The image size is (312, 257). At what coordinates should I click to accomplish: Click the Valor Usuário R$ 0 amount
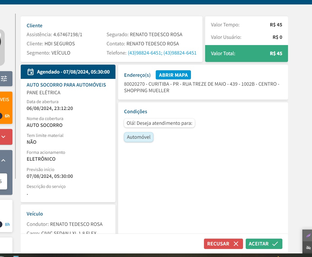coord(277,37)
